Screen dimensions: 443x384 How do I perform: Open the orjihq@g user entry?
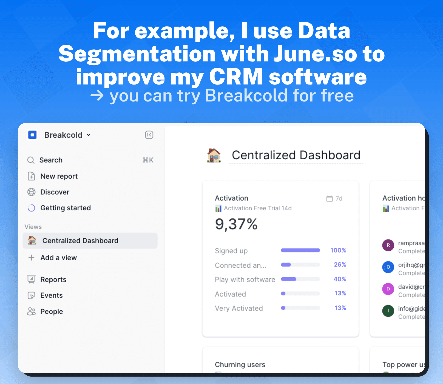404,269
